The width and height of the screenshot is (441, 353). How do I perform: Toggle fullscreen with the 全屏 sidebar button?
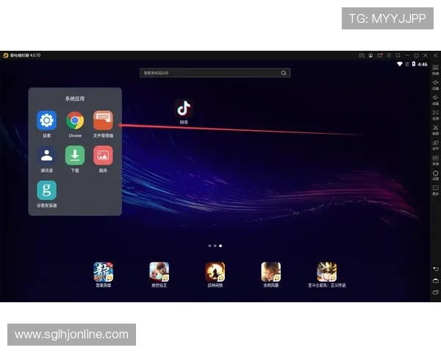(435, 114)
